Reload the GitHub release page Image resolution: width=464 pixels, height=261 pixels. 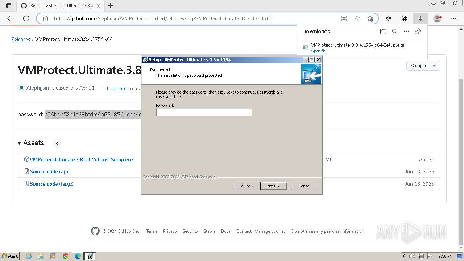coord(26,18)
